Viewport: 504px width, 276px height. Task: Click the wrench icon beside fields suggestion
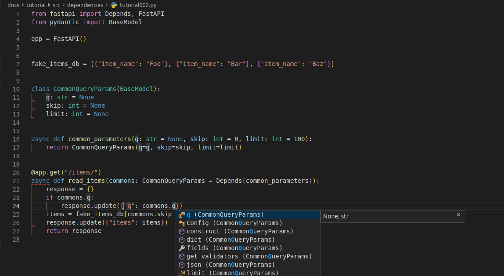(182, 248)
